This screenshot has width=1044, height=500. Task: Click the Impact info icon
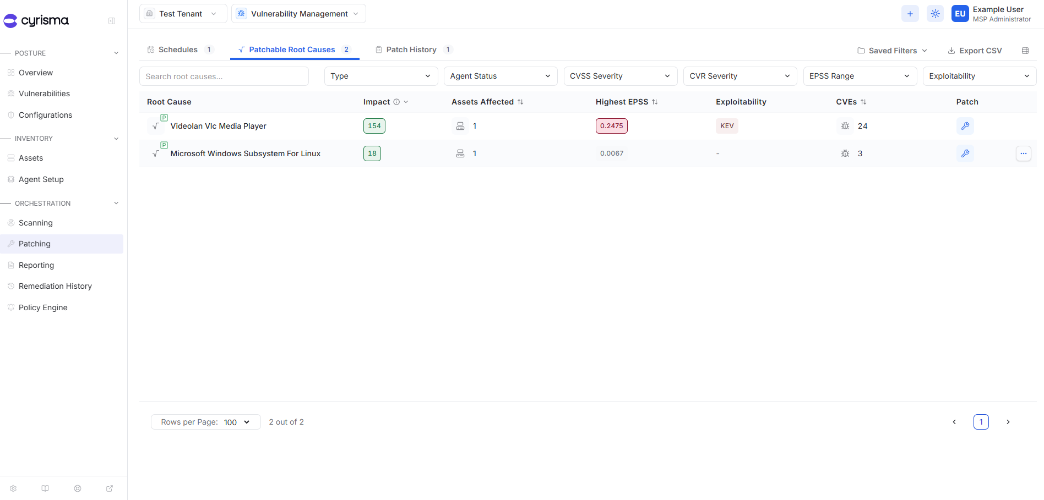pyautogui.click(x=396, y=102)
